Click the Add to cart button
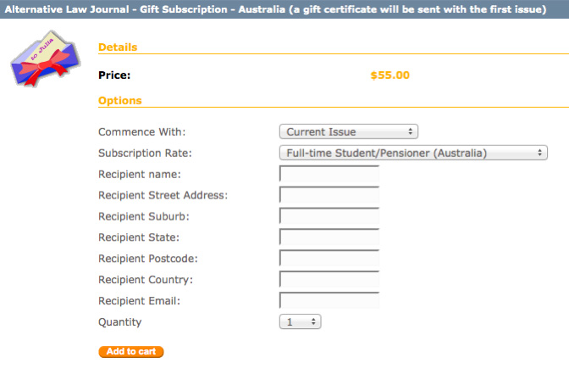The height and width of the screenshot is (374, 569). [130, 351]
